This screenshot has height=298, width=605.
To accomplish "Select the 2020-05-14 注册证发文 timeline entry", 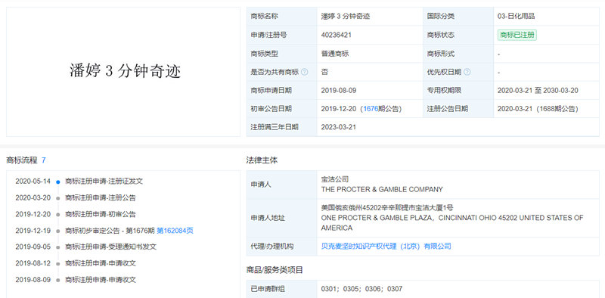I will [x=79, y=181].
